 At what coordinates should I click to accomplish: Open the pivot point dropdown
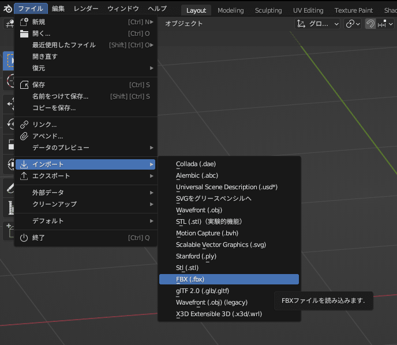(353, 24)
